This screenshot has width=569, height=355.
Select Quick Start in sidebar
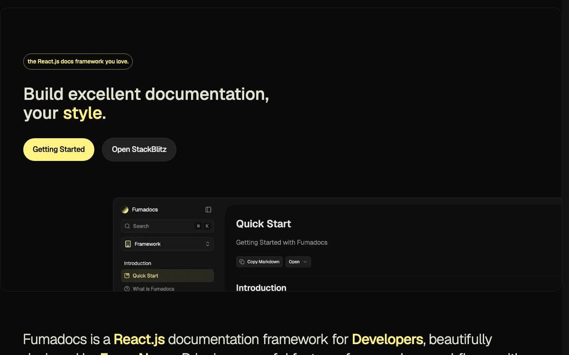tap(167, 275)
